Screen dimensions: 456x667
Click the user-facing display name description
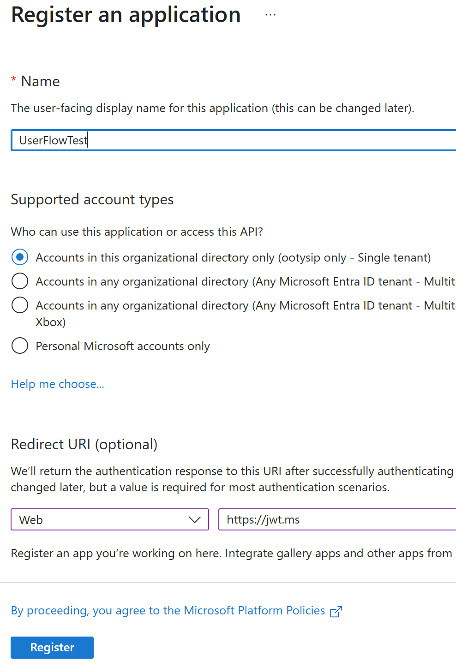(213, 108)
